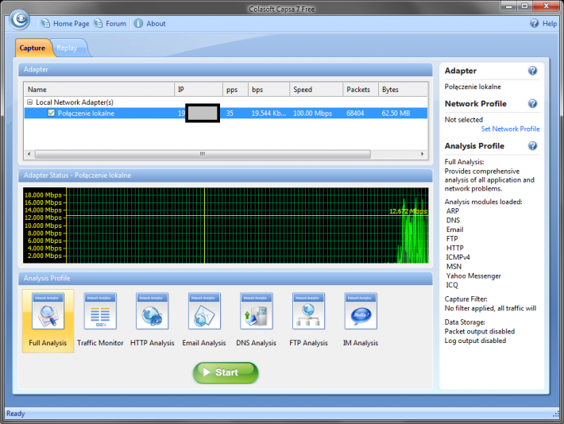Click the MSN module entry
This screenshot has height=424, width=564.
coord(454,267)
